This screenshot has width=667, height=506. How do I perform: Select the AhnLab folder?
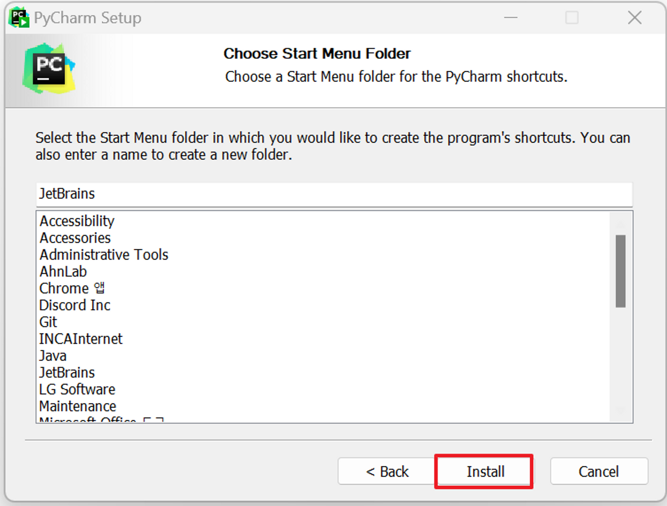point(63,272)
